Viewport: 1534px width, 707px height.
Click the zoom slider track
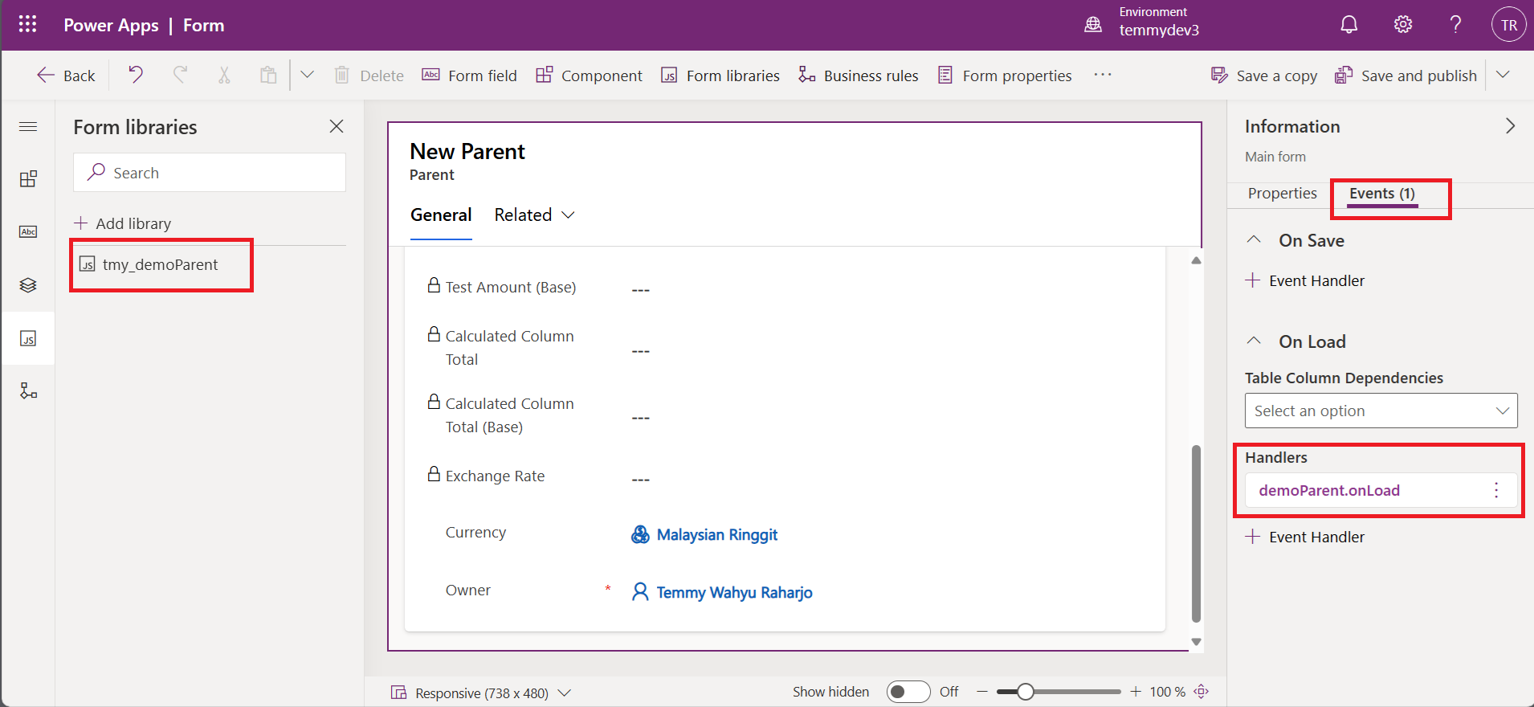(1059, 692)
